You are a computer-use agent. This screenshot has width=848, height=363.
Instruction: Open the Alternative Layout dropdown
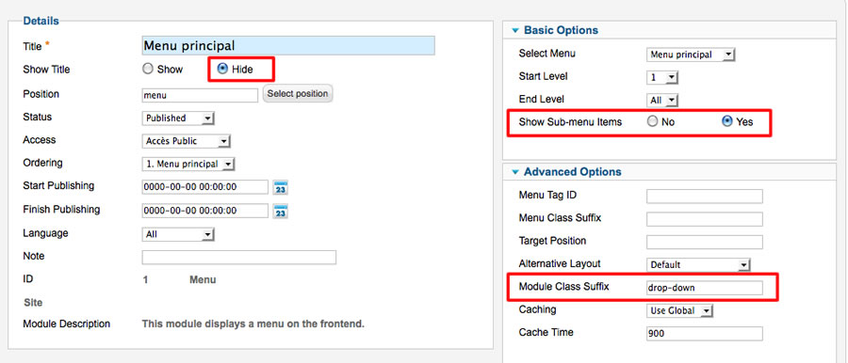(x=698, y=264)
